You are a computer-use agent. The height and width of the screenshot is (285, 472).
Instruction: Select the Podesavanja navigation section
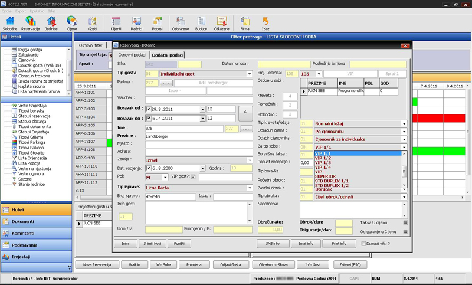(36, 245)
